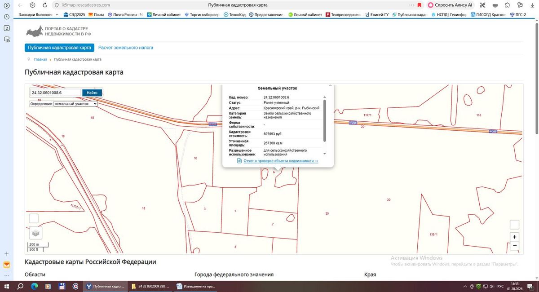Open Извещение document in taskbar
The width and height of the screenshot is (539, 292).
pyautogui.click(x=196, y=286)
